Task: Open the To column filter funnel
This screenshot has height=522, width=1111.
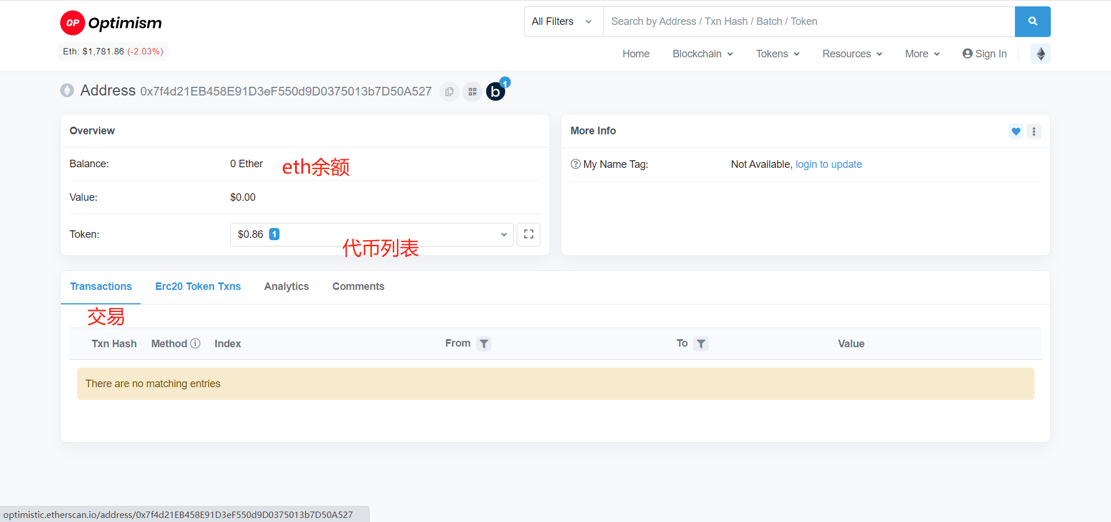Action: point(701,344)
